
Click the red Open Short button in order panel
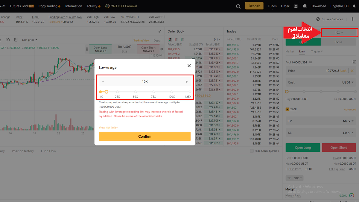[x=339, y=148]
